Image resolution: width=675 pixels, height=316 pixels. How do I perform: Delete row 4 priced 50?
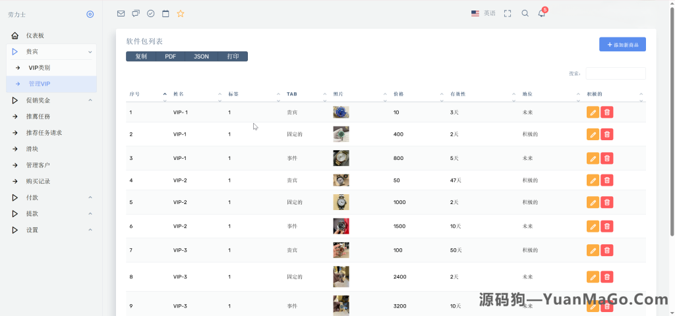click(607, 180)
